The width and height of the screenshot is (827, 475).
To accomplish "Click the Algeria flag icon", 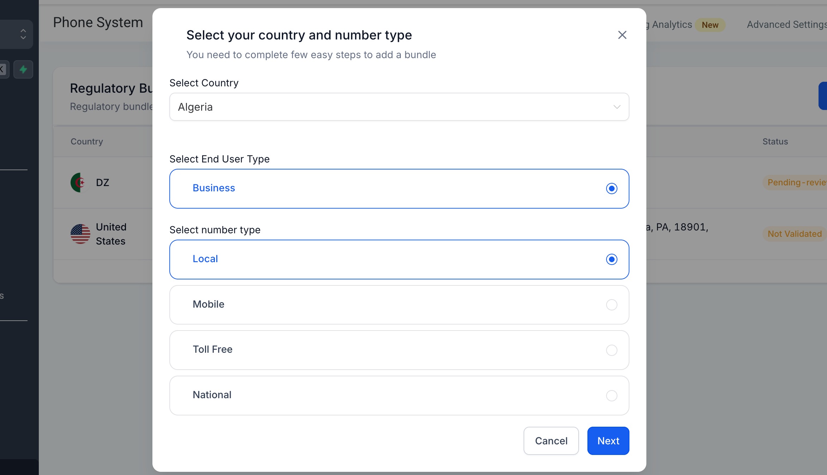I will 80,183.
